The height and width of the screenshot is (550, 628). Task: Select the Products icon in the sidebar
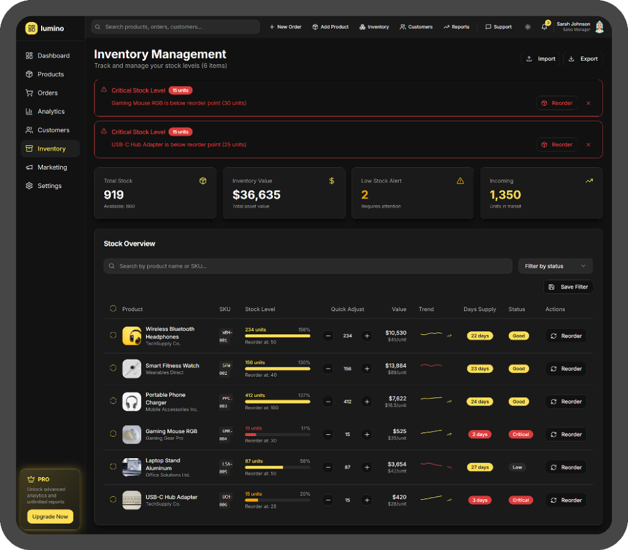pyautogui.click(x=31, y=74)
